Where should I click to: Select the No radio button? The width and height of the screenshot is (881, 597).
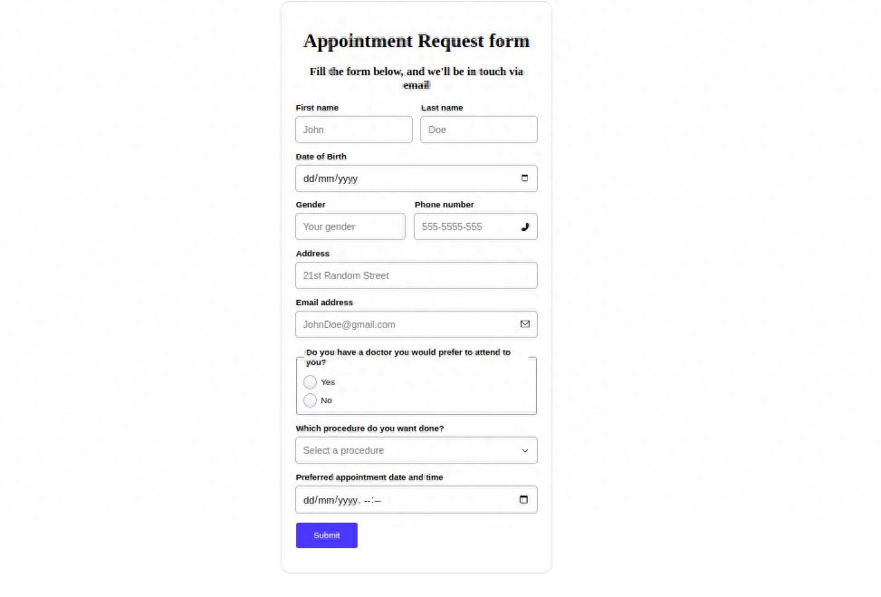[x=311, y=400]
